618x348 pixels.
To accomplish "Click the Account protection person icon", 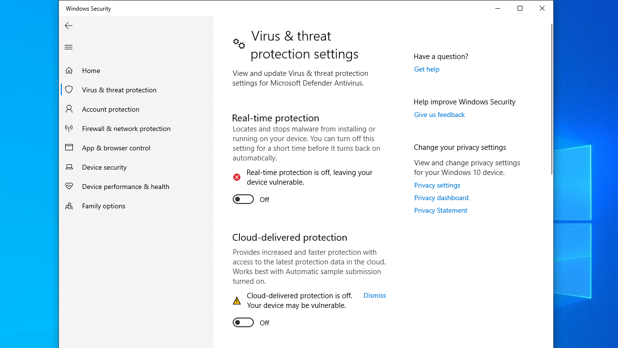I will [x=69, y=109].
